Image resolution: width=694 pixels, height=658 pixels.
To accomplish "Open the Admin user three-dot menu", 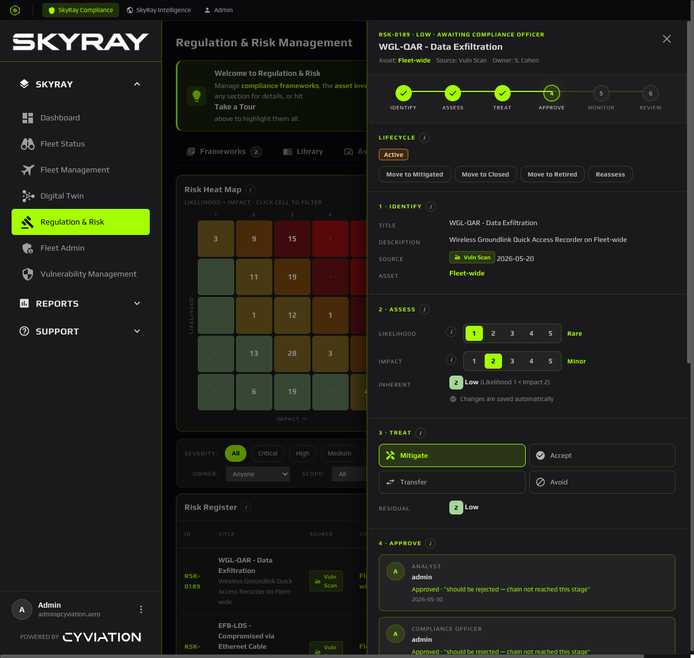I will (x=141, y=609).
